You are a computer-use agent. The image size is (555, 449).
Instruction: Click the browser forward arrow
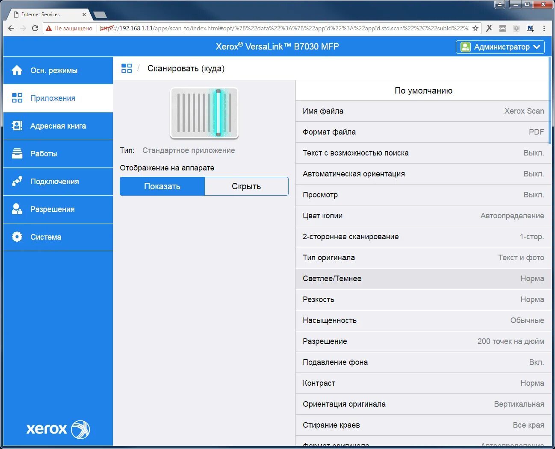tap(23, 28)
